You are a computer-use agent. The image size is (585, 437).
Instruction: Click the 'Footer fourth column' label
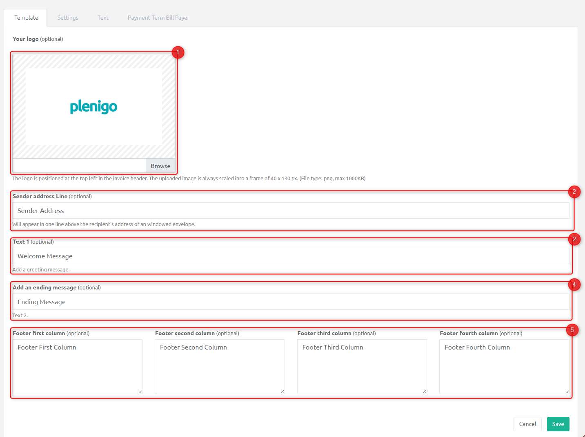click(x=469, y=333)
